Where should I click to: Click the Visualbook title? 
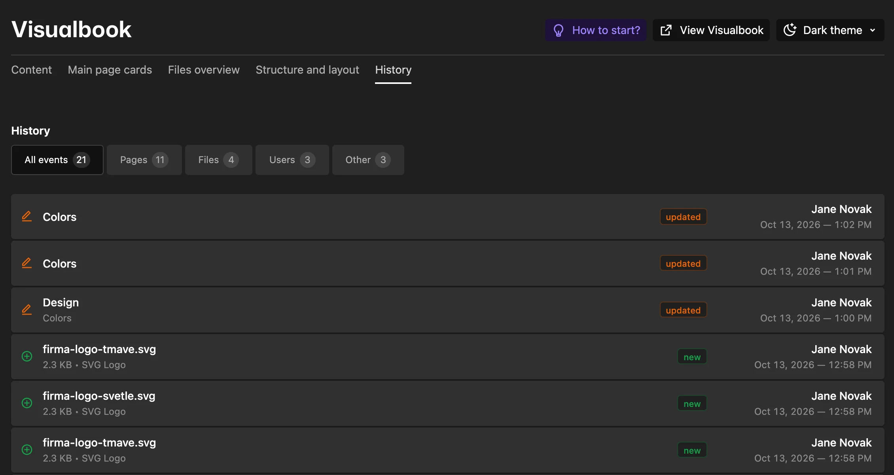(72, 29)
